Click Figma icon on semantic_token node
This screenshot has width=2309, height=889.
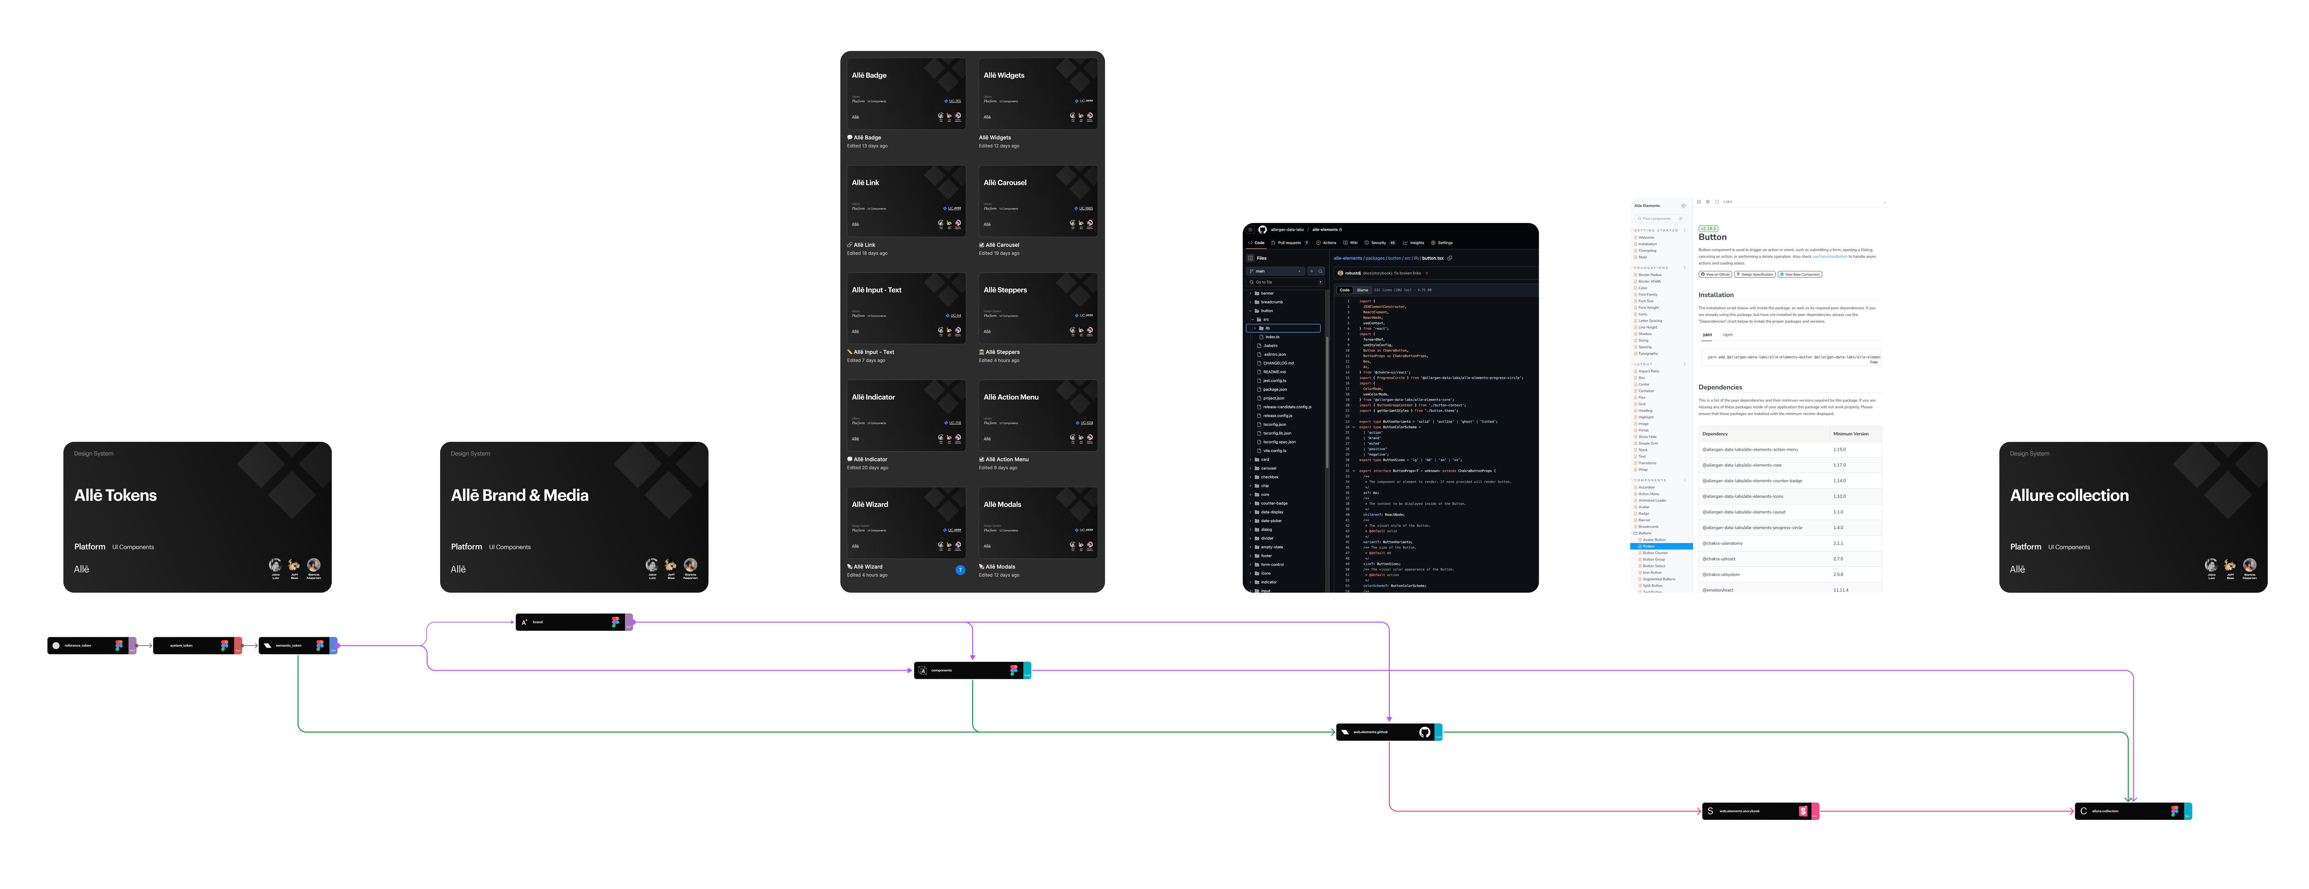[320, 646]
